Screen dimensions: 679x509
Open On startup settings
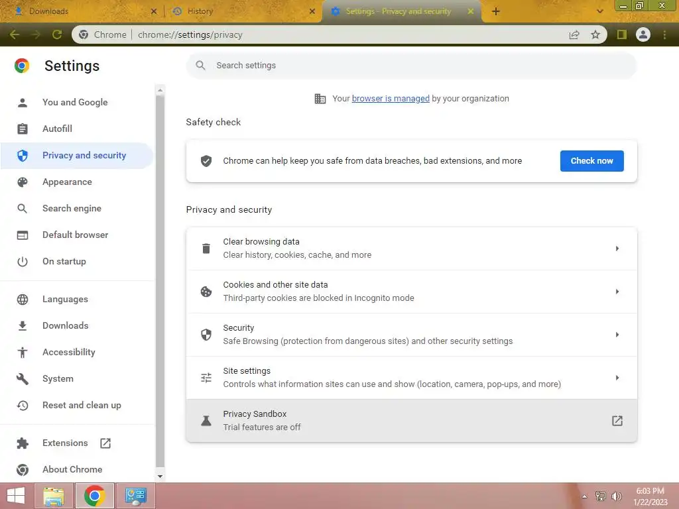77,261
